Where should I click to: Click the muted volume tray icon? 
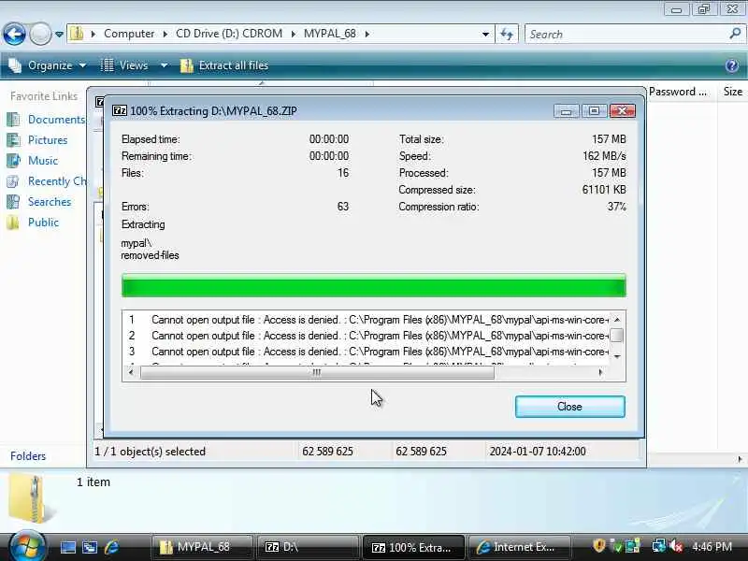click(x=676, y=546)
